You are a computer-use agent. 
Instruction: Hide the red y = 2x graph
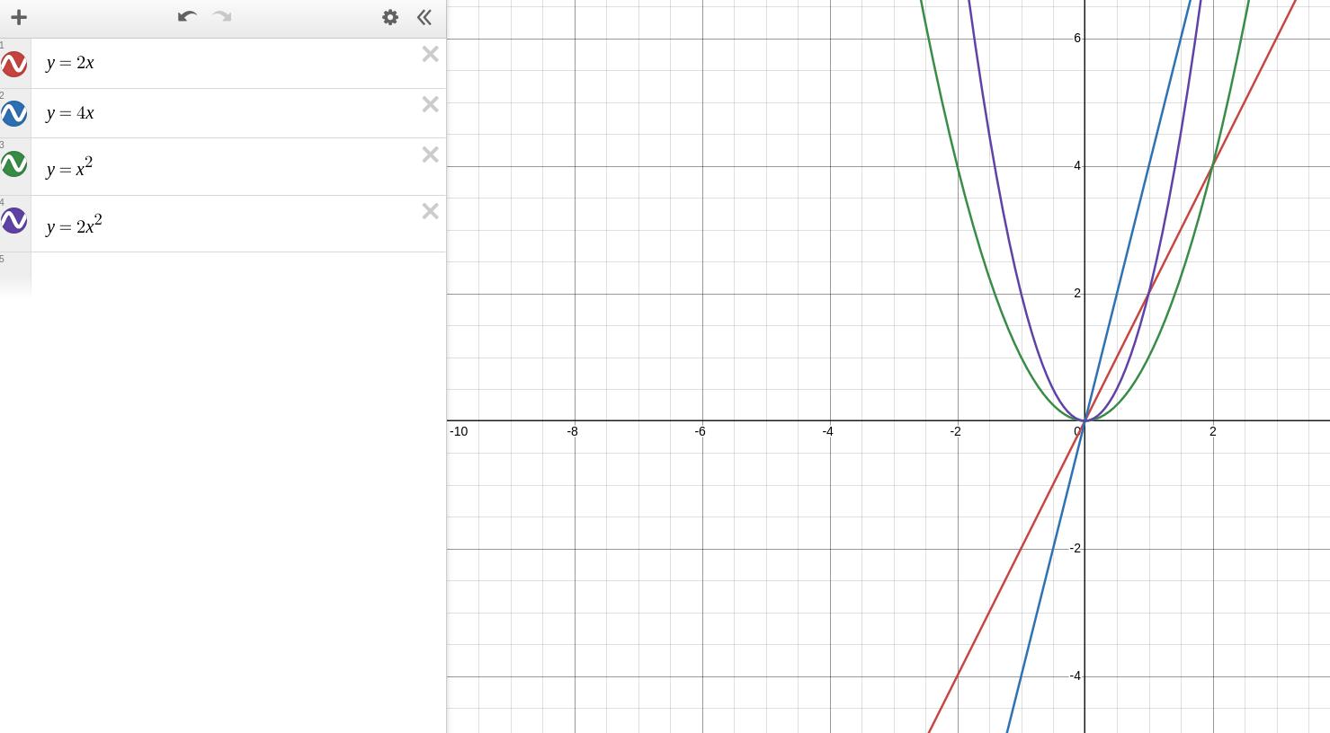[14, 64]
